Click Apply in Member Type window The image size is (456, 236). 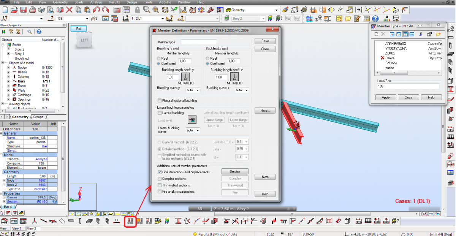coord(386,97)
